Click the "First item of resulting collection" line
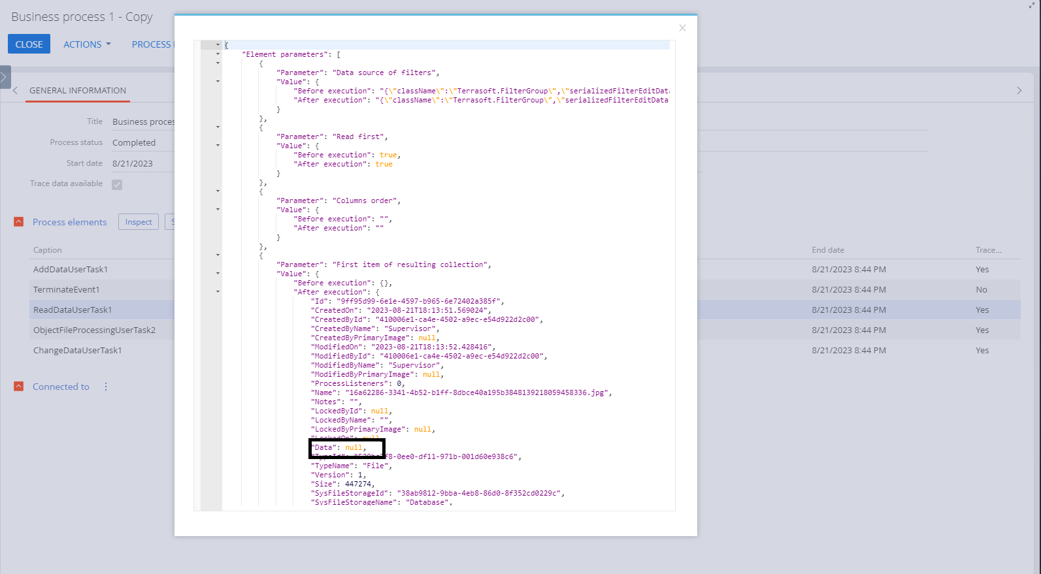Viewport: 1041px width, 574px height. 384,264
